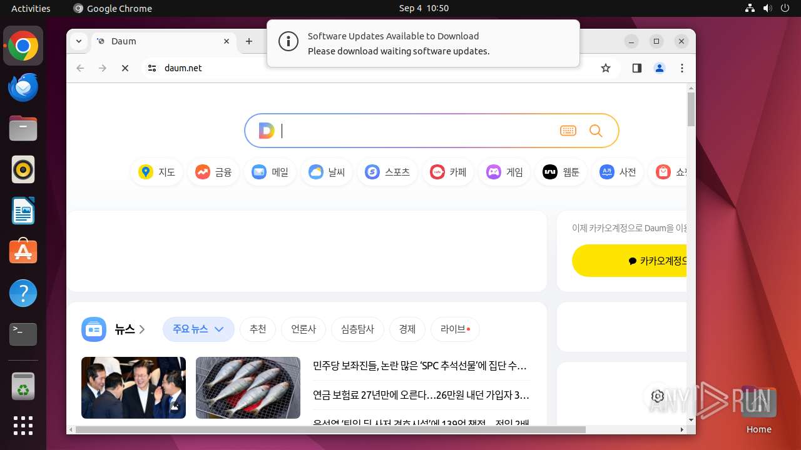
Task: Open Ubuntu Software from the dock
Action: [x=23, y=252]
